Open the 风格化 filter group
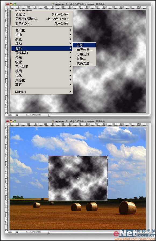Image resolution: width=156 pixels, height=241 pixels. click(x=42, y=80)
